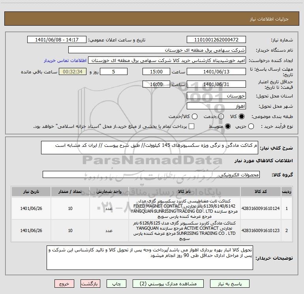This screenshot has height=294, width=304.
Task: Click unit عدد in row 1
Action: click(109, 208)
